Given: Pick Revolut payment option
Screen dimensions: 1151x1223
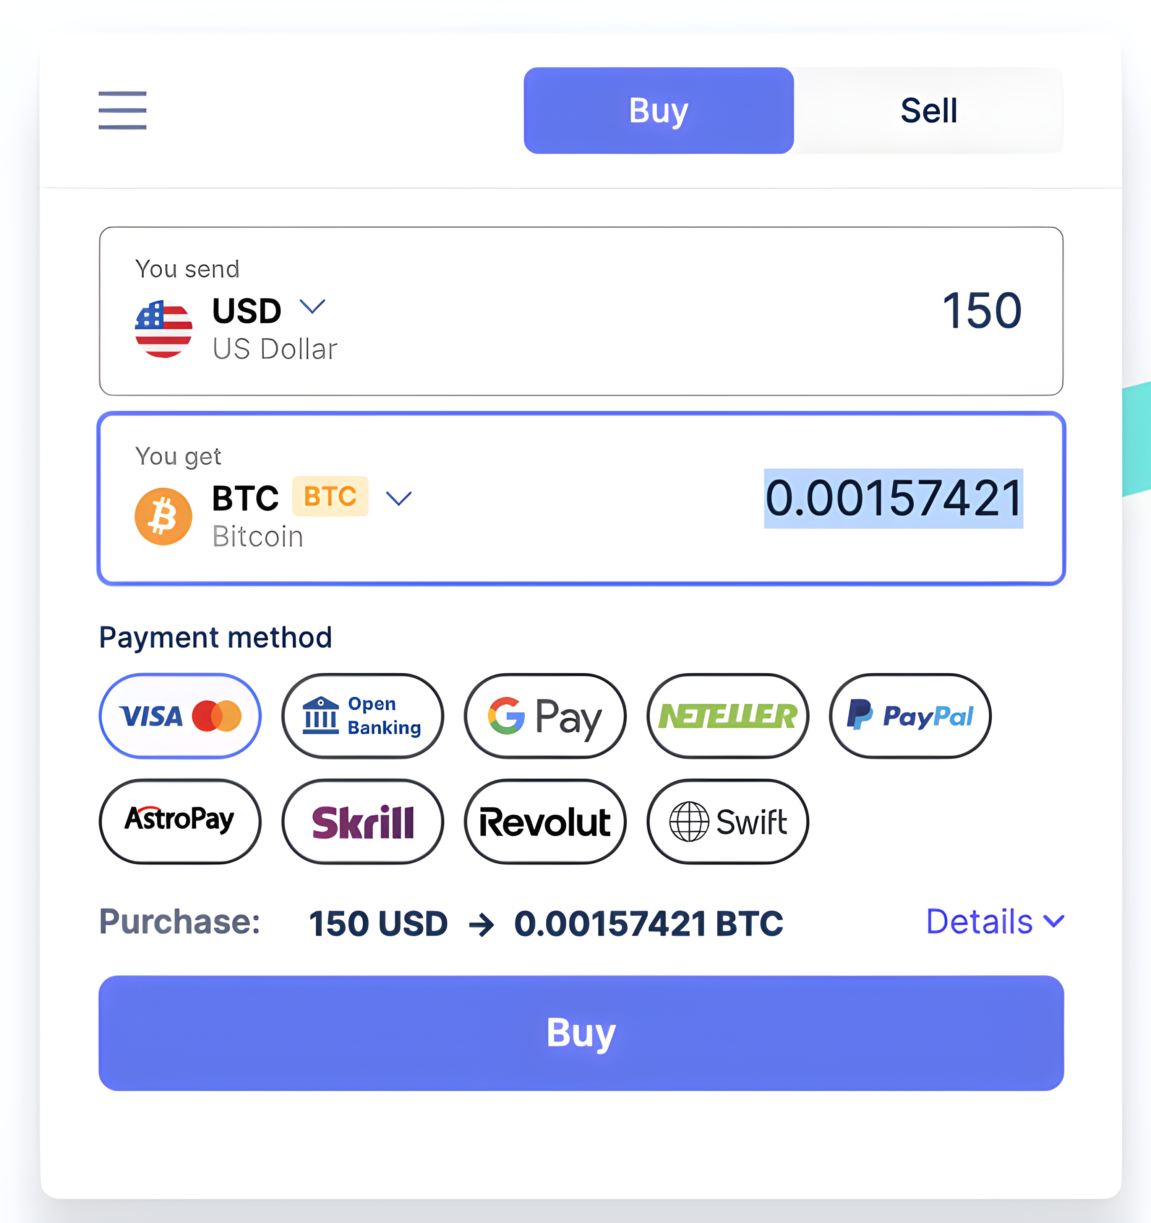Looking at the screenshot, I should tap(545, 821).
